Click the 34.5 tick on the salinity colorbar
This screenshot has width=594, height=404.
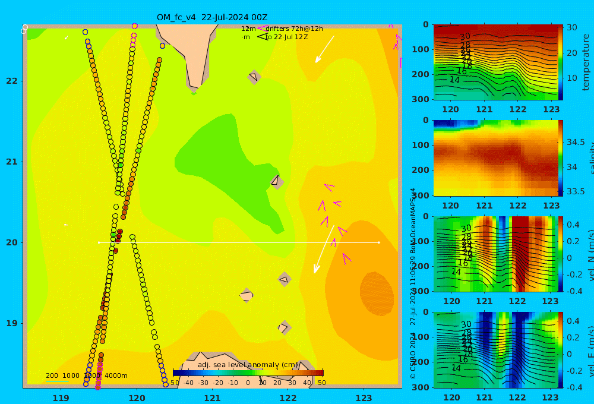pos(576,143)
